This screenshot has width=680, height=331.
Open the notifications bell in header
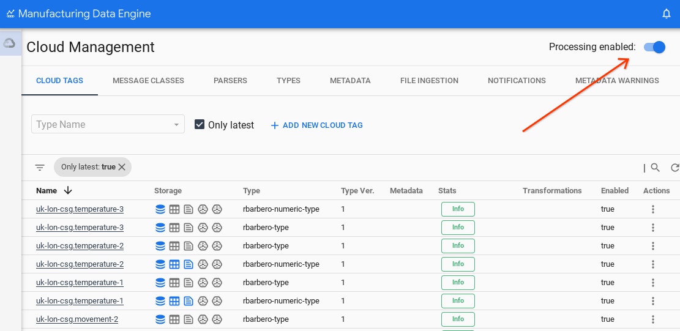(x=667, y=13)
